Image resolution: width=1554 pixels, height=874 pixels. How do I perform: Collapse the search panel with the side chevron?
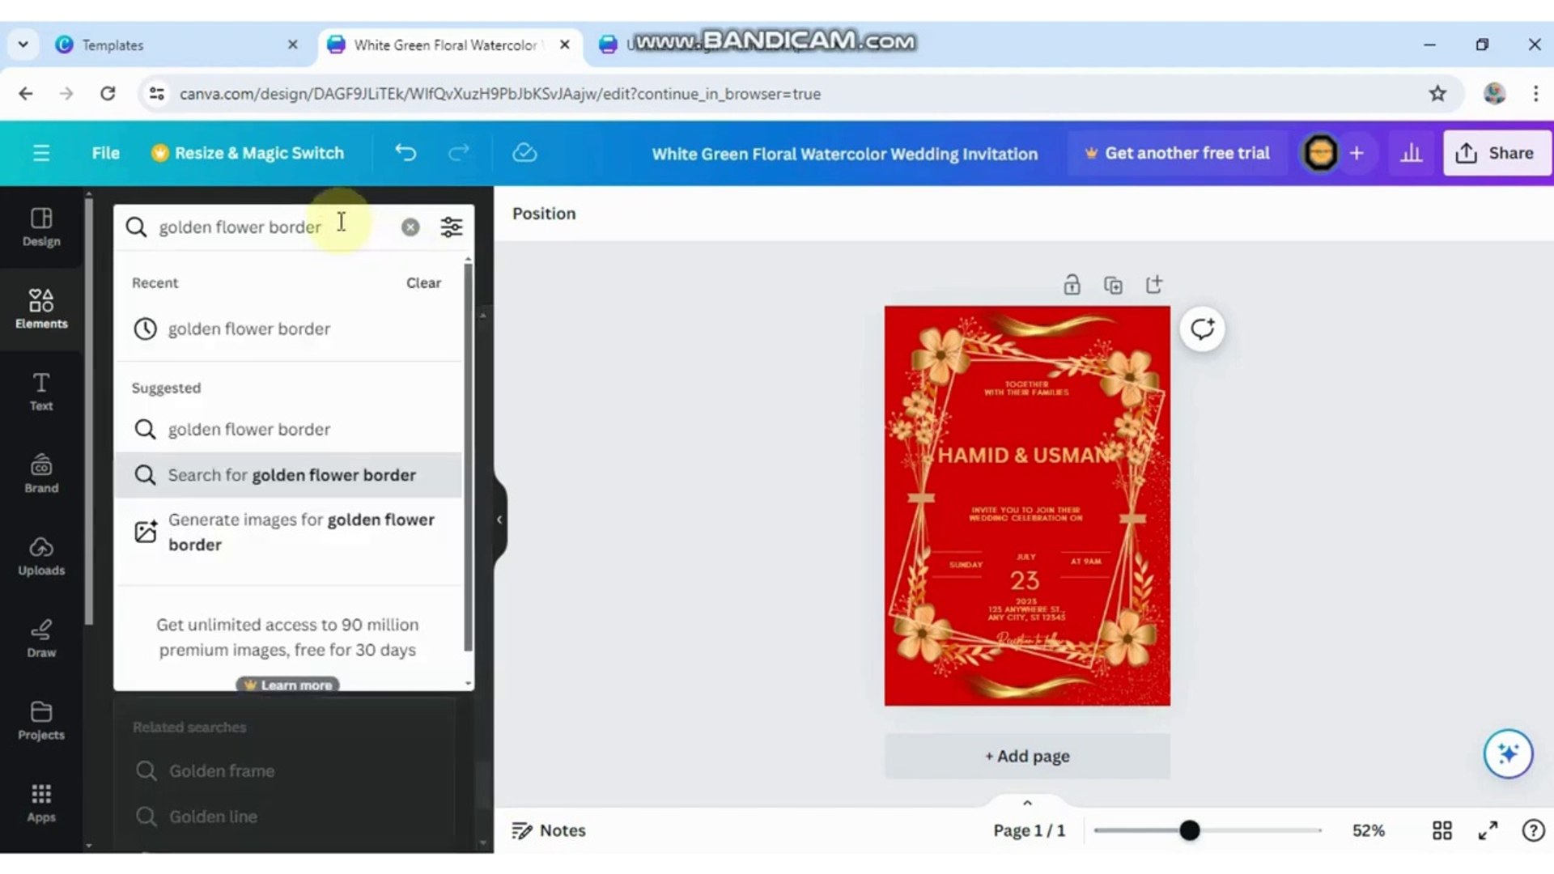[x=499, y=520]
